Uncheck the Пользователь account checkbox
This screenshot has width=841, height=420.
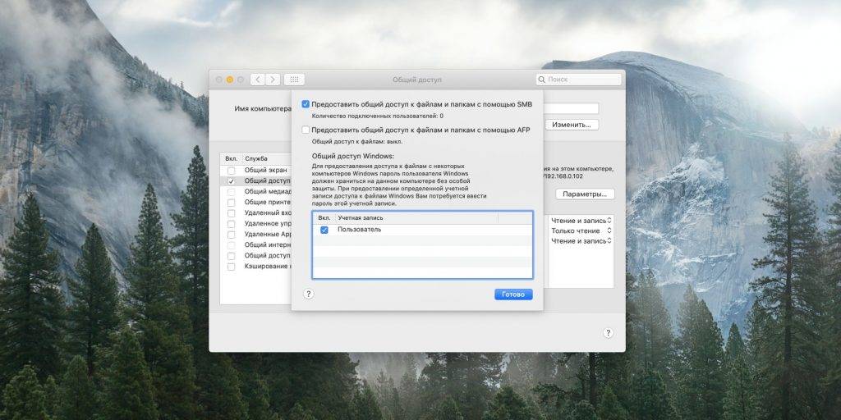[324, 231]
